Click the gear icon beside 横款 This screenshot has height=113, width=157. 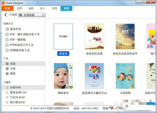7,74
